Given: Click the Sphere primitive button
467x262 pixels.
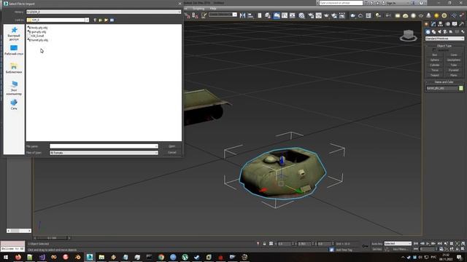Looking at the screenshot, I should (435, 60).
